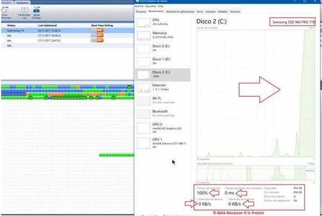Select CPU in the performance sidebar
The height and width of the screenshot is (216, 322).
163,22
